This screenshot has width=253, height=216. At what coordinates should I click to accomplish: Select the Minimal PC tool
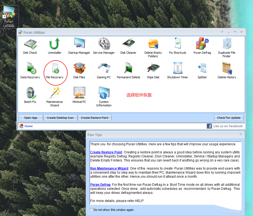tap(79, 95)
